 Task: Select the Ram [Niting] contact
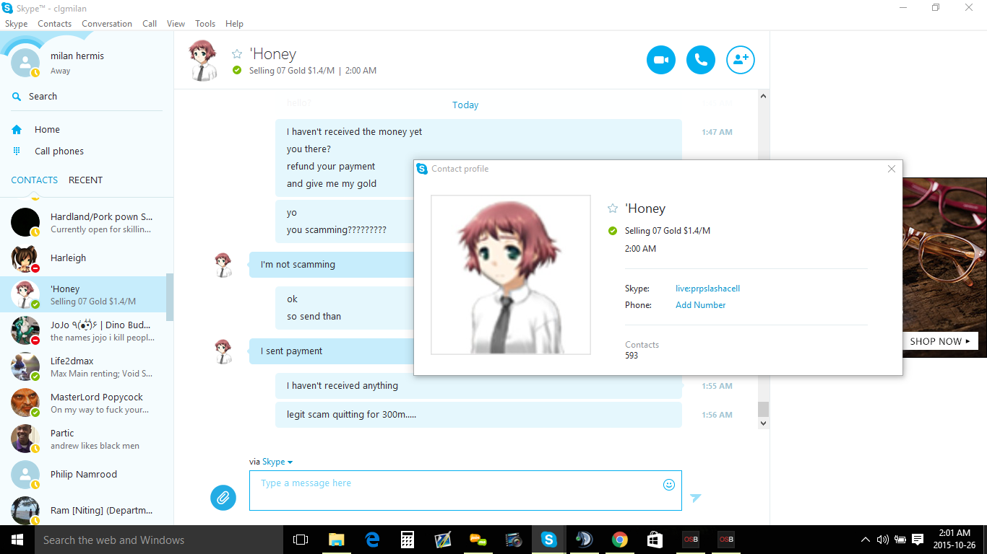pos(84,509)
